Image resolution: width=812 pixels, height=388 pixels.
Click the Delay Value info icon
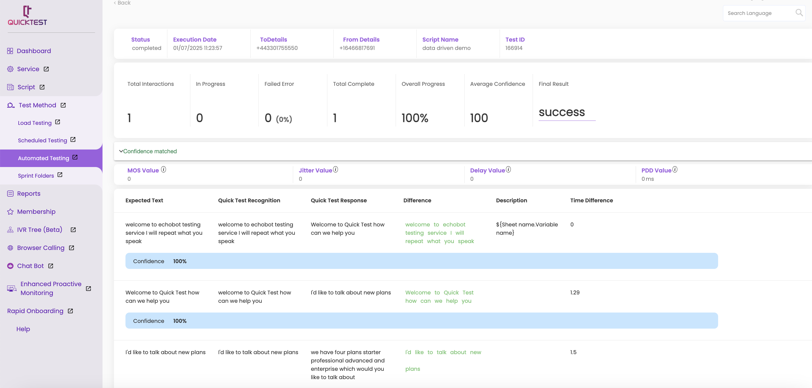point(509,169)
